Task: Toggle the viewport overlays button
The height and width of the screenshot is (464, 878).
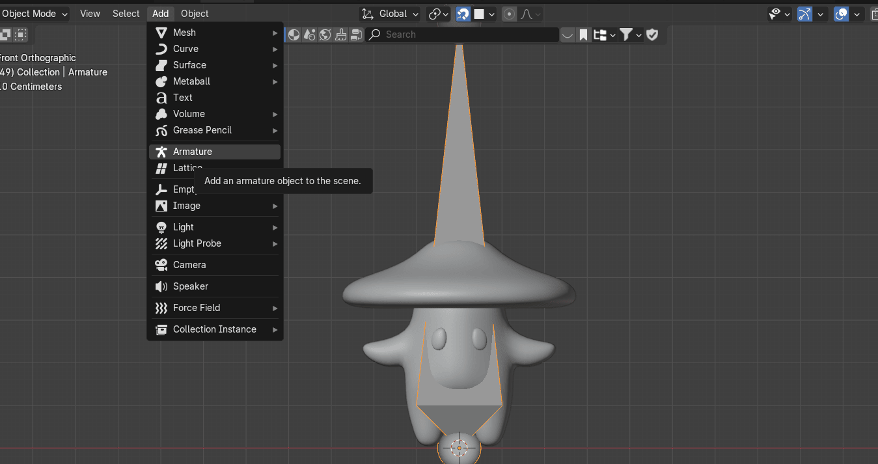Action: [842, 14]
